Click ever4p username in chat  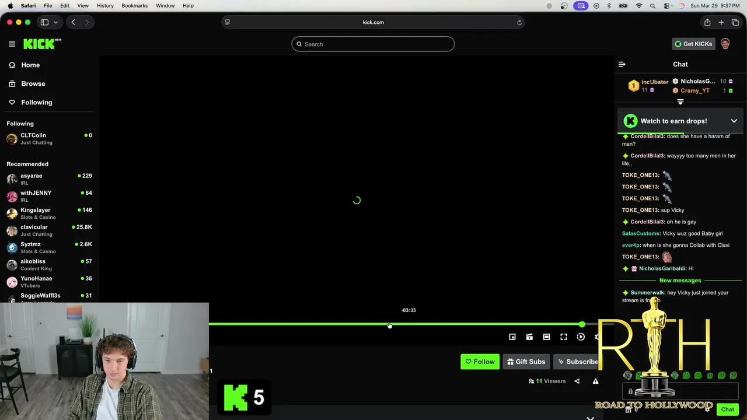631,245
